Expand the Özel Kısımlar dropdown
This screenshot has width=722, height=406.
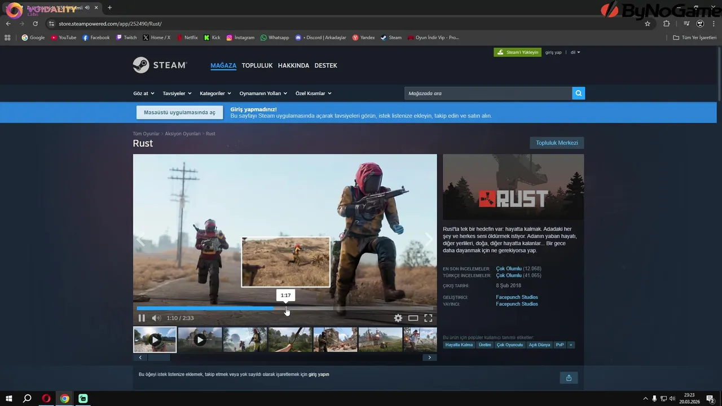click(314, 94)
